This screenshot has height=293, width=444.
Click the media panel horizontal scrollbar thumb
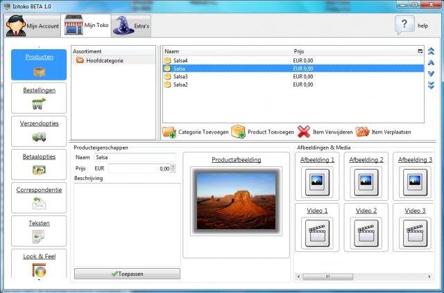coord(328,276)
